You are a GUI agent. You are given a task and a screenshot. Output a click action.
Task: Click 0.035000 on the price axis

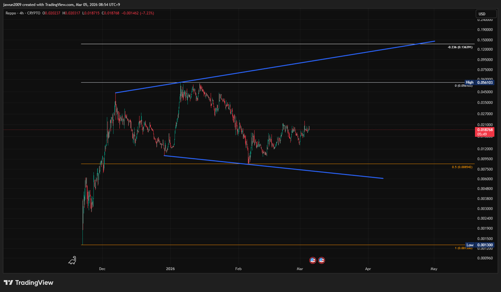click(x=484, y=102)
